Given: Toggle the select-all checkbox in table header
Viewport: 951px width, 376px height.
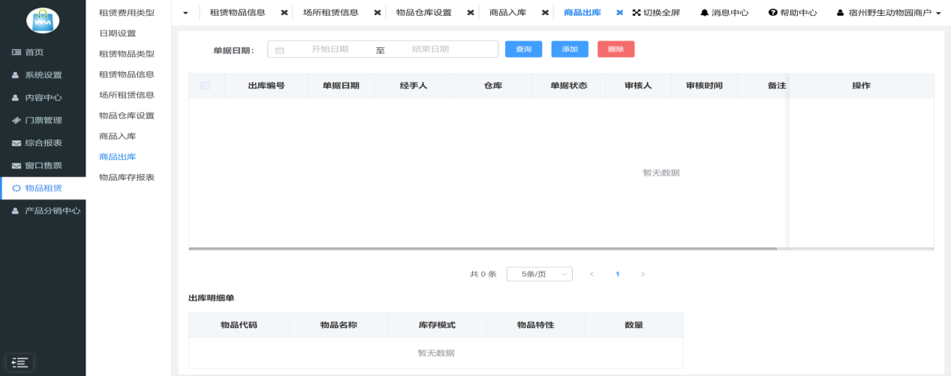Looking at the screenshot, I should tap(205, 86).
